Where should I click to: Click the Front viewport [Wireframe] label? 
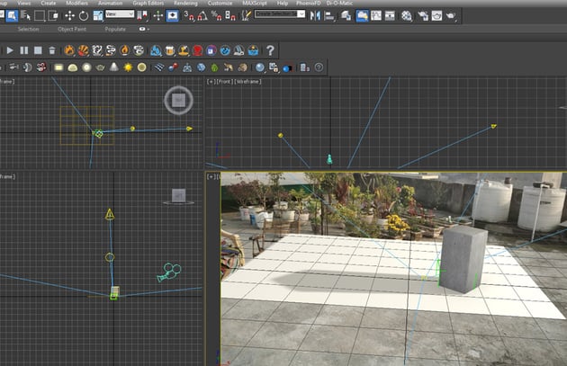click(x=247, y=82)
